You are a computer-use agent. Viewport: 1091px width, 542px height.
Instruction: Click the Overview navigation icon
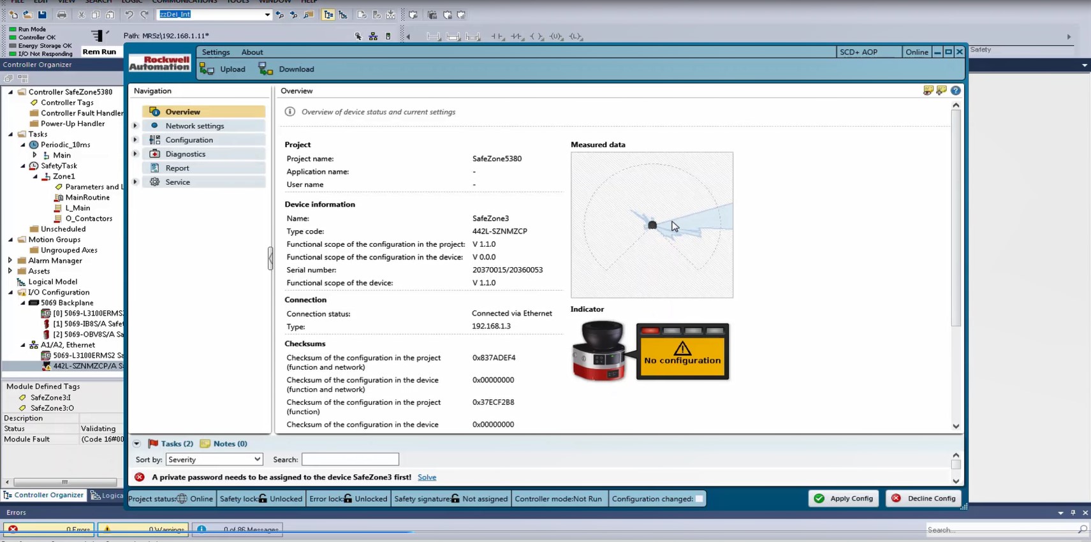[154, 112]
